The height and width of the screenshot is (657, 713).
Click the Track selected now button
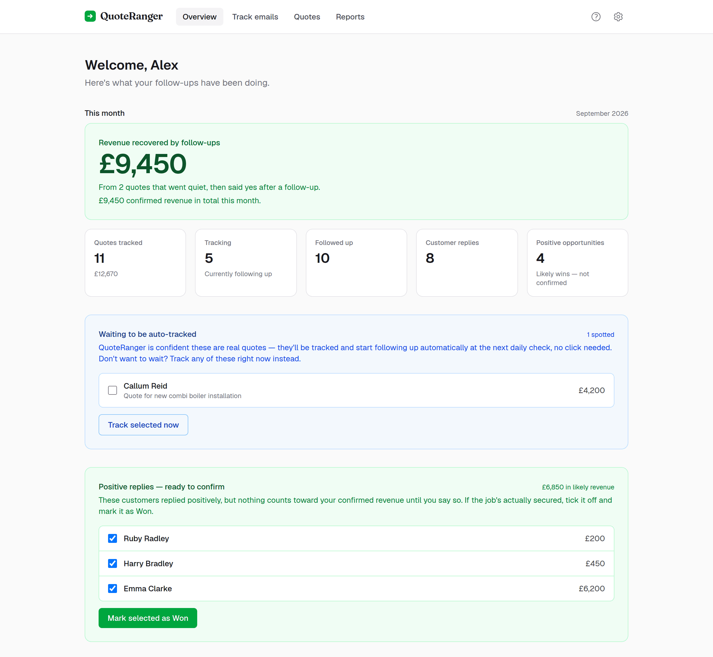(143, 425)
